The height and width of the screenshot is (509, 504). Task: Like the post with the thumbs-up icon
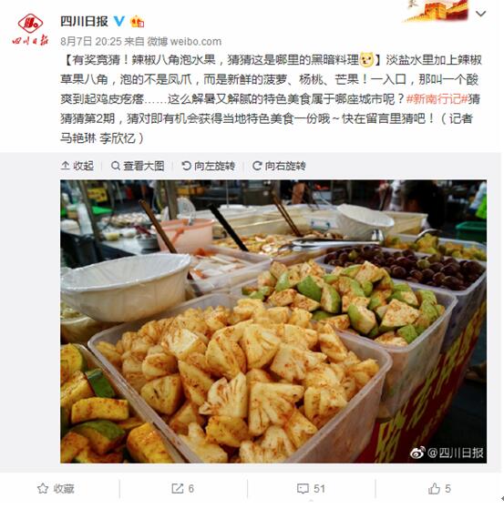pos(434,489)
